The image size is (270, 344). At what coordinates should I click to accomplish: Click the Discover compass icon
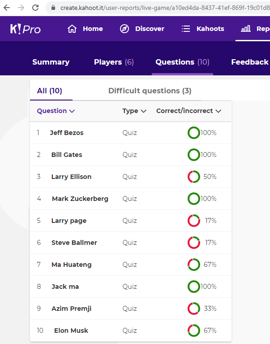pyautogui.click(x=124, y=29)
